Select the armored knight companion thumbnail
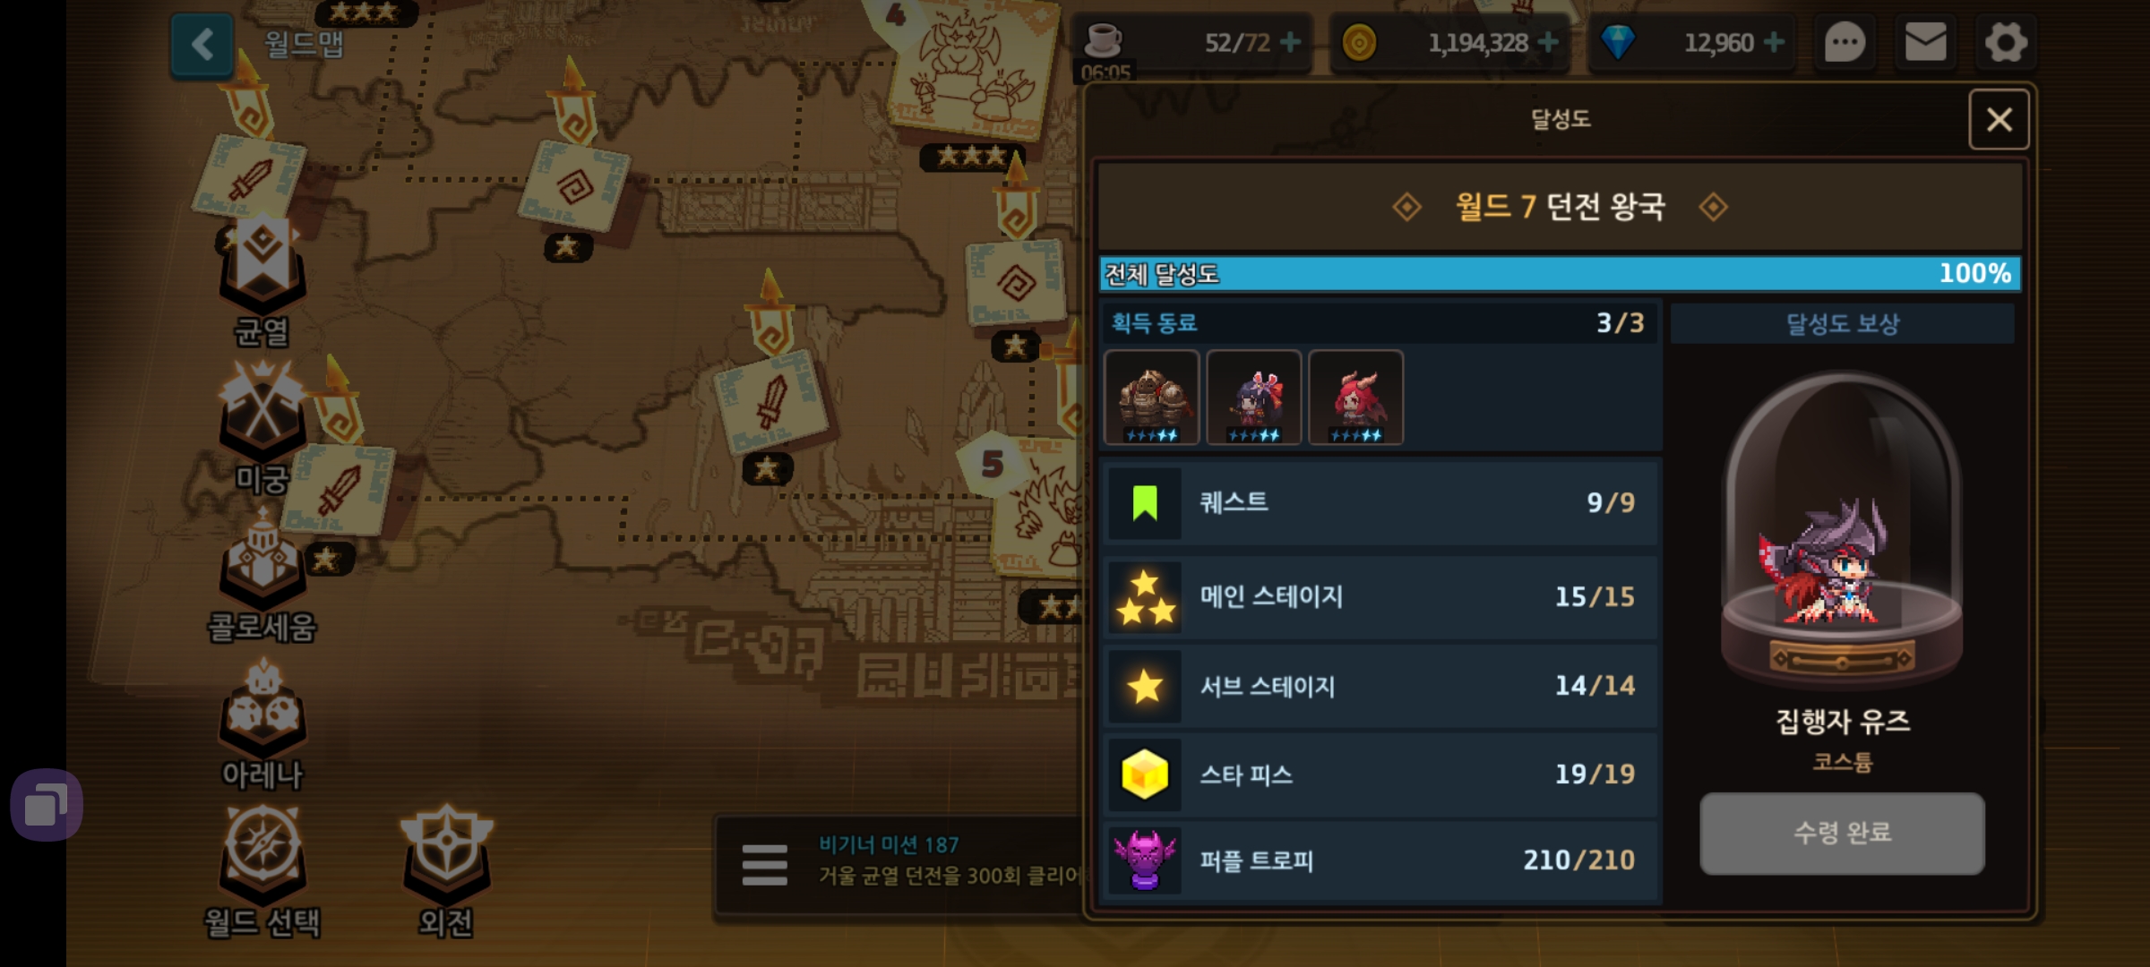The image size is (2150, 967). pos(1151,398)
